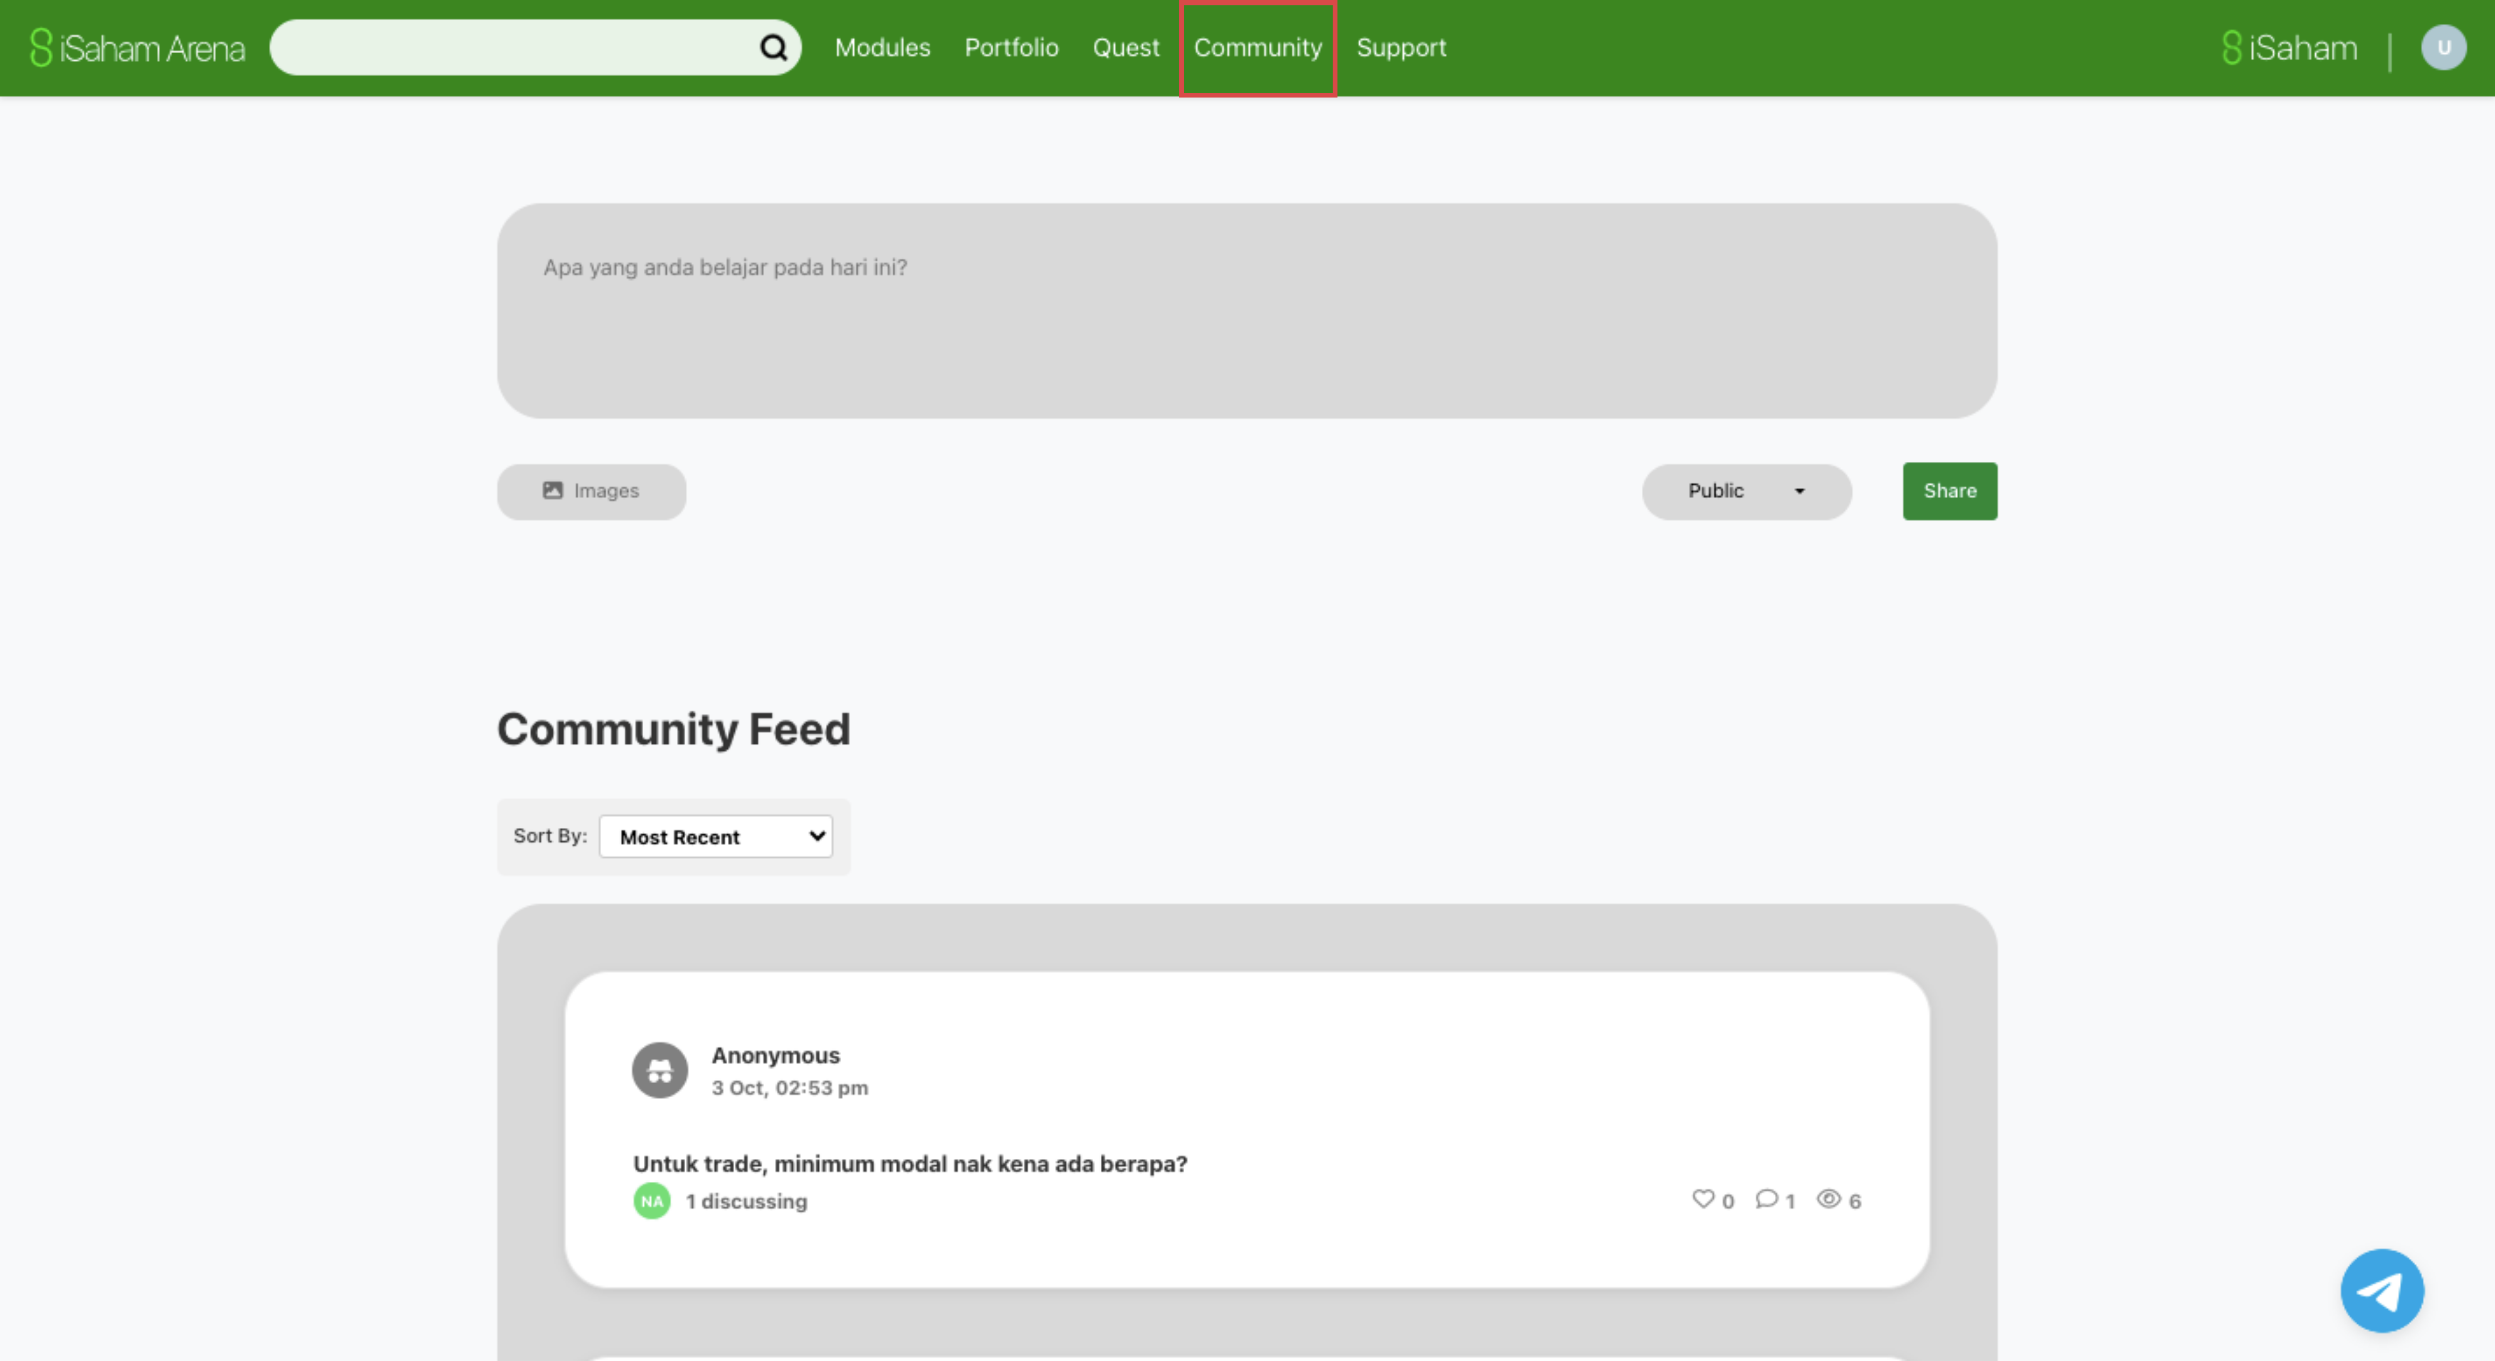Click the Images attachment button
The height and width of the screenshot is (1361, 2495).
click(x=591, y=491)
